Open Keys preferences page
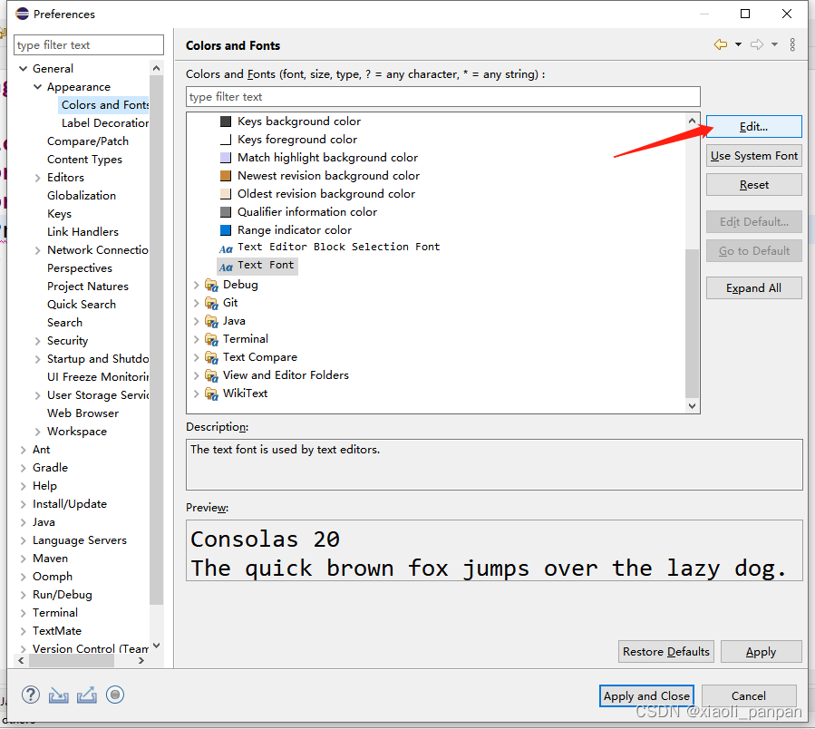 point(59,214)
